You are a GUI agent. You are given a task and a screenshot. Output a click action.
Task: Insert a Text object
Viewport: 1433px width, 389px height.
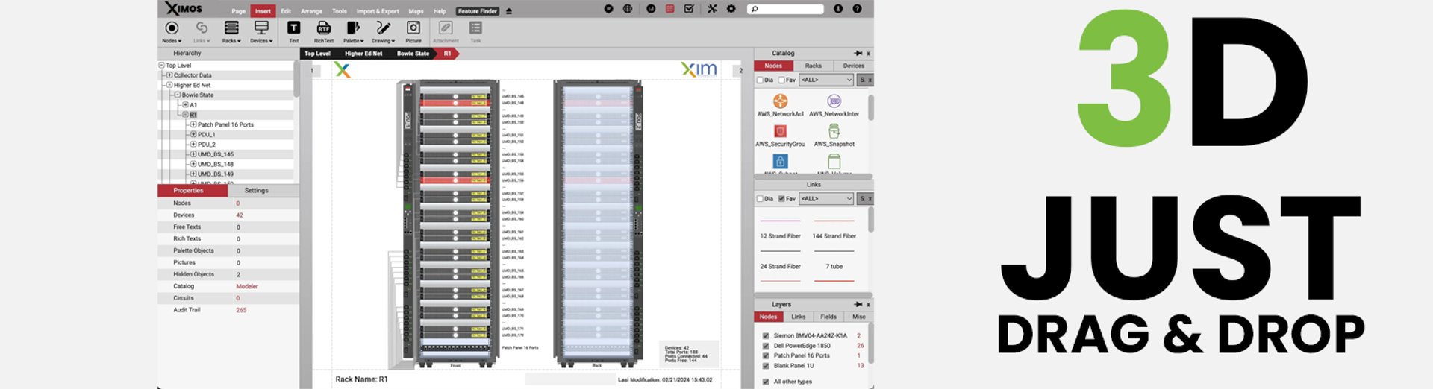coord(294,32)
